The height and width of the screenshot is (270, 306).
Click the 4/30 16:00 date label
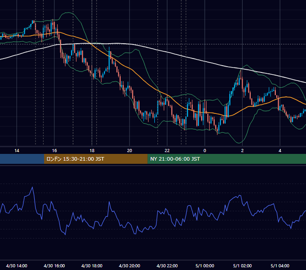coord(54,265)
